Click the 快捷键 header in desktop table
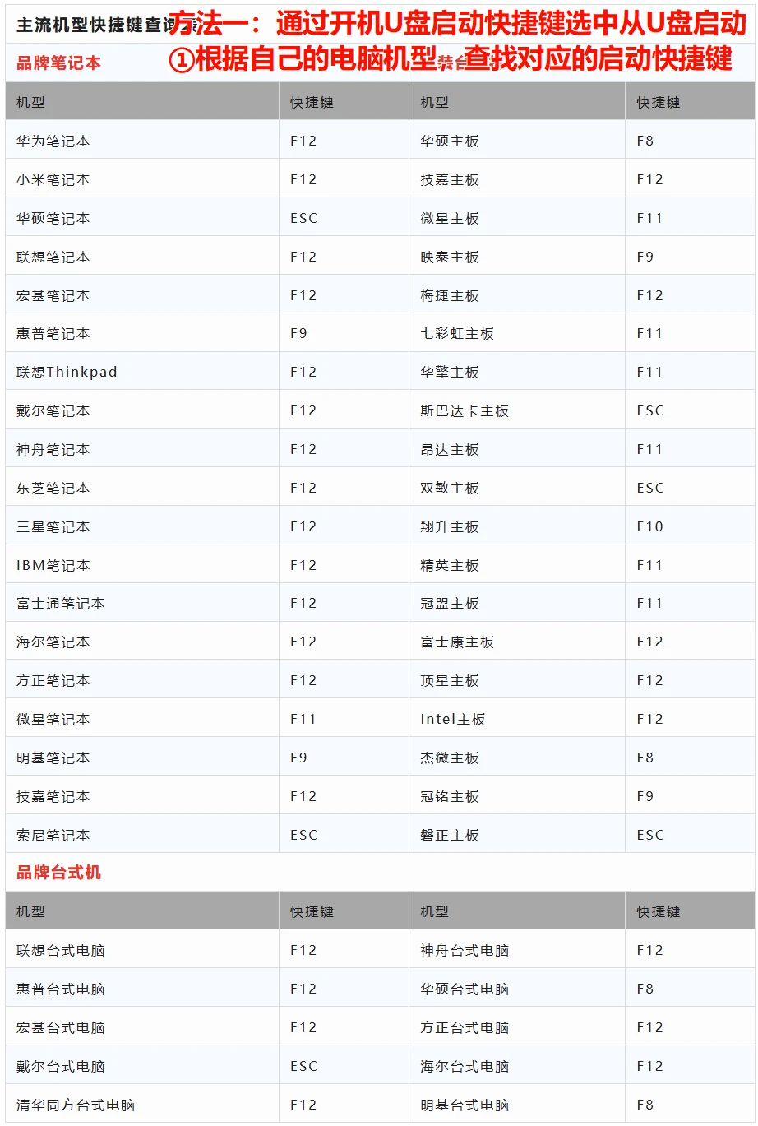The width and height of the screenshot is (758, 1126). coord(307,911)
